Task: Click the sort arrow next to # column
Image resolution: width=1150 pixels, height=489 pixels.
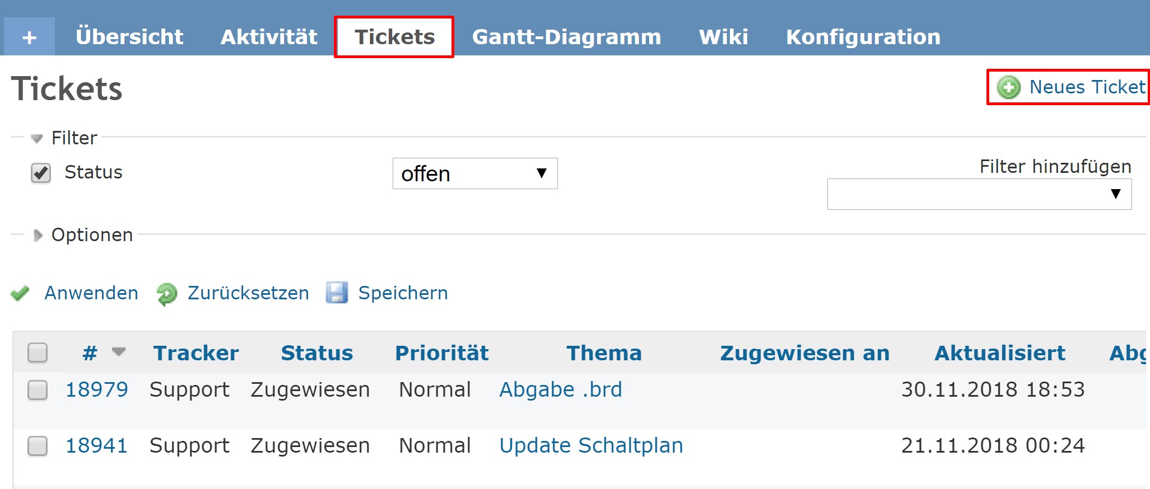Action: click(118, 352)
